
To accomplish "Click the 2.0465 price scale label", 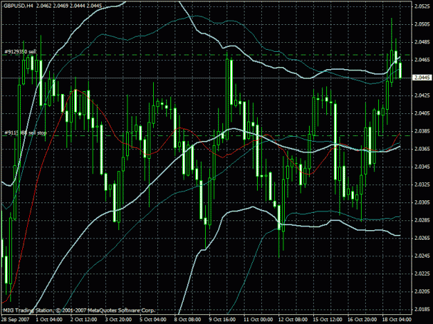I will (422, 59).
